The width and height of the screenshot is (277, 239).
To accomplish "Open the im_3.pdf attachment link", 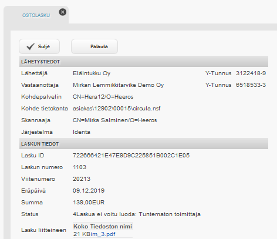I will click(104, 234).
